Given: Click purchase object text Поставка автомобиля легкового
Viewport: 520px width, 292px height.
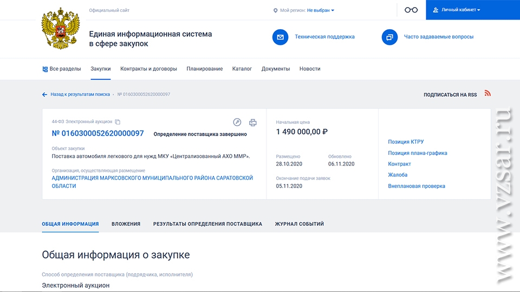Looking at the screenshot, I should click(151, 156).
